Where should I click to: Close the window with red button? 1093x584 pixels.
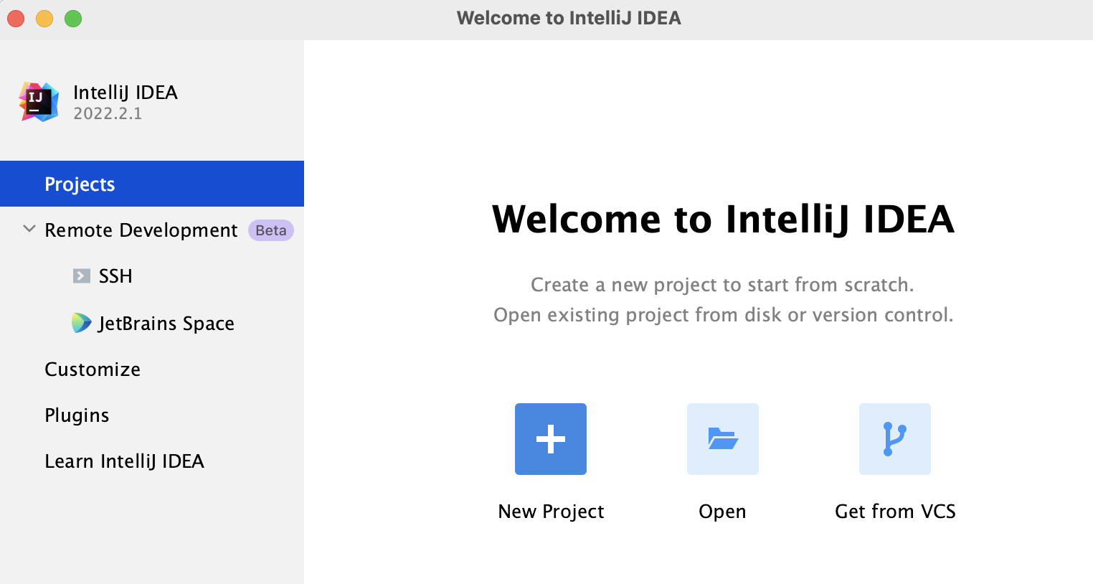pos(16,19)
